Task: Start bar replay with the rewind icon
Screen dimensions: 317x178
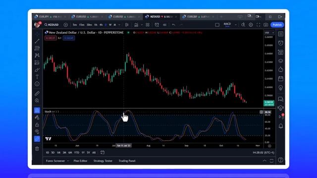Action: [x=165, y=25]
